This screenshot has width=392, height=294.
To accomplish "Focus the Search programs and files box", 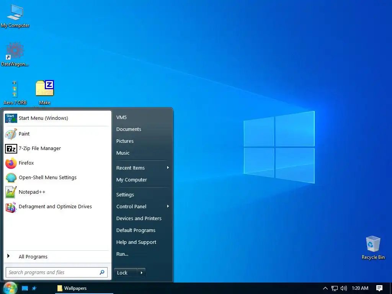I will (x=57, y=272).
